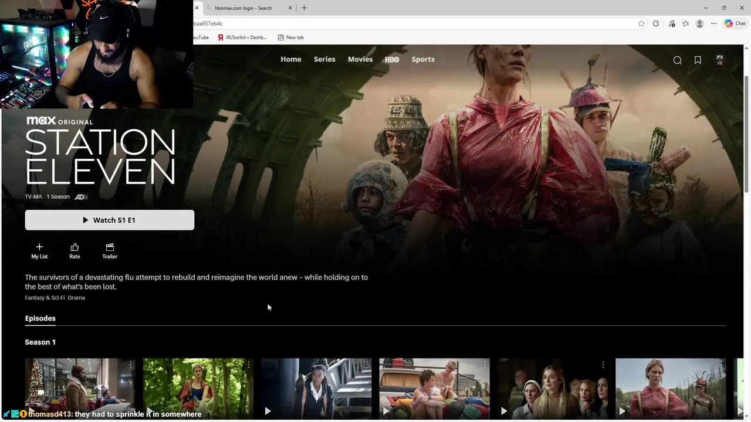Viewport: 751px width, 422px height.
Task: Click the Season 1 heading
Action: pyautogui.click(x=40, y=342)
